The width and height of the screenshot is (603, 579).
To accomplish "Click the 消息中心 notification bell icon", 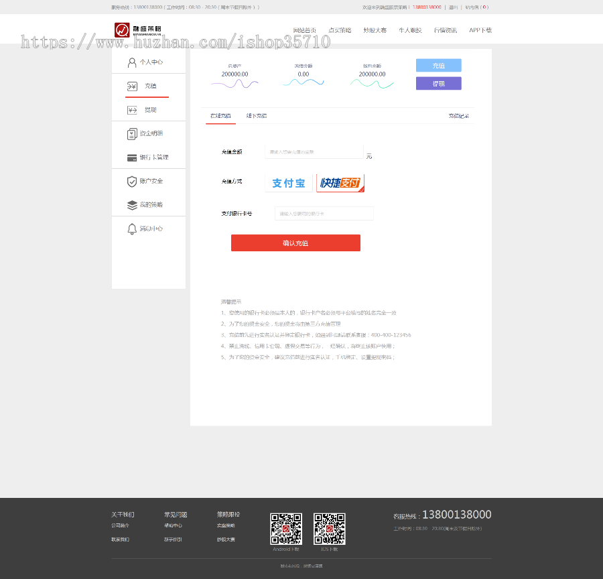I will coord(133,229).
